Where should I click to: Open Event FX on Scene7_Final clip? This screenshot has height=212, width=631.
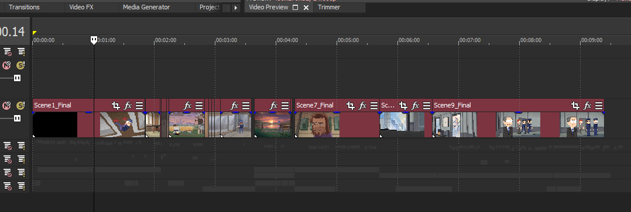[362, 106]
